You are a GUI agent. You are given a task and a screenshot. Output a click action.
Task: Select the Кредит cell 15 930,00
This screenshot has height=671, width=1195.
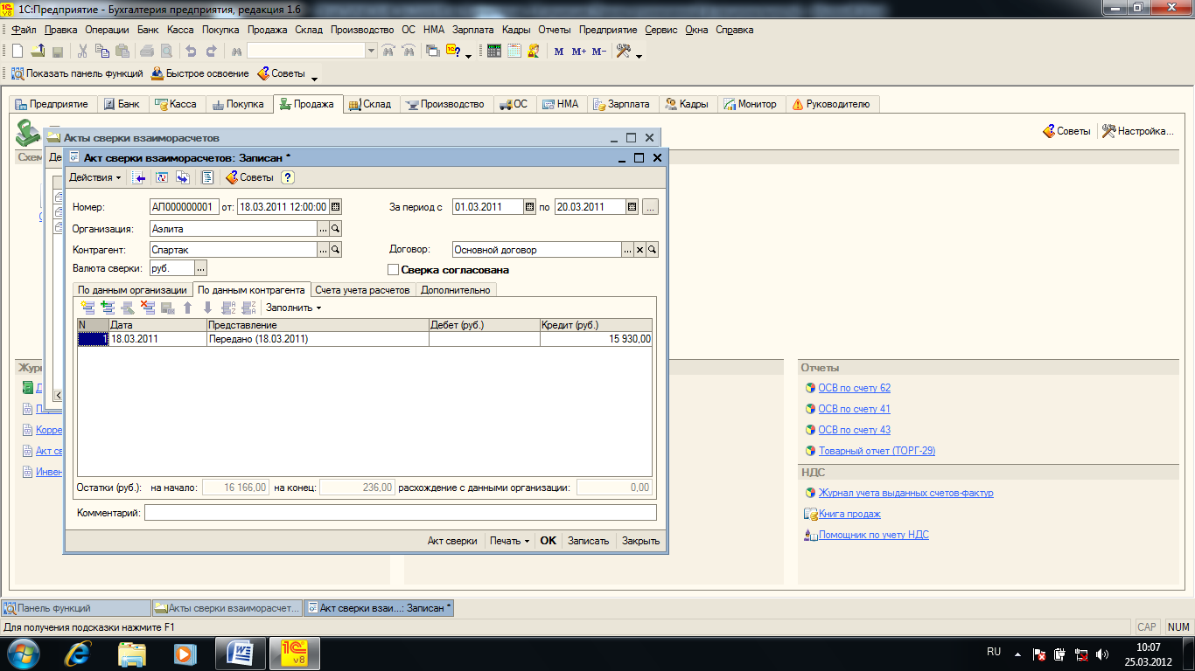pyautogui.click(x=596, y=339)
